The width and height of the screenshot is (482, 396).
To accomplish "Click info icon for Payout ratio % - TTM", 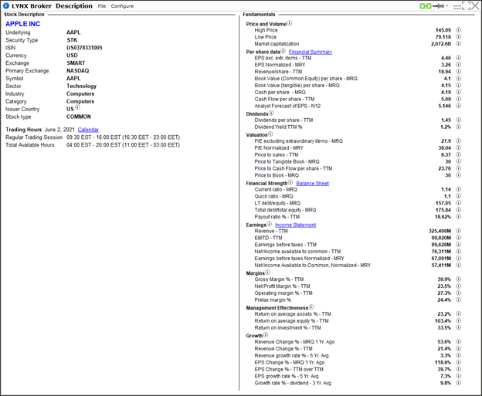I will click(458, 217).
